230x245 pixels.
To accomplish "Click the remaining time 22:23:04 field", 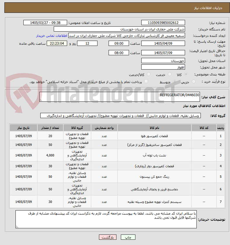I will pyautogui.click(x=57, y=44).
